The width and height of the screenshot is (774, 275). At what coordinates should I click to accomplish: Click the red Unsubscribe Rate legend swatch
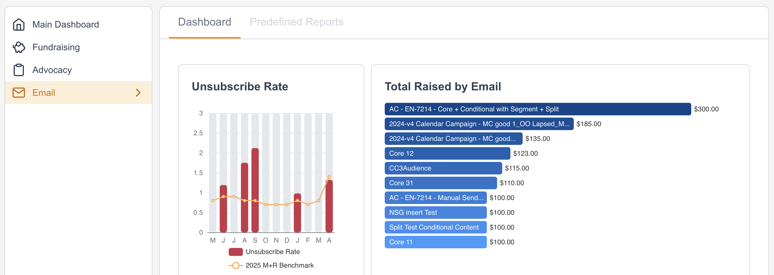point(235,252)
